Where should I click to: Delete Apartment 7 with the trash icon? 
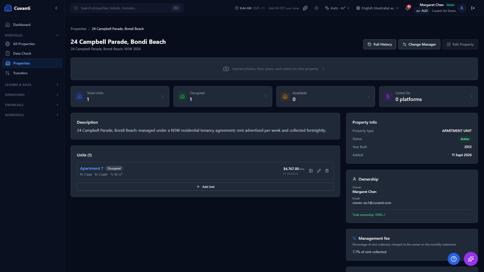click(x=327, y=171)
